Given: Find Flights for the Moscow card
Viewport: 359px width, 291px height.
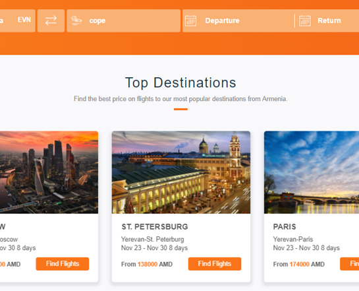Looking at the screenshot, I should tap(63, 264).
